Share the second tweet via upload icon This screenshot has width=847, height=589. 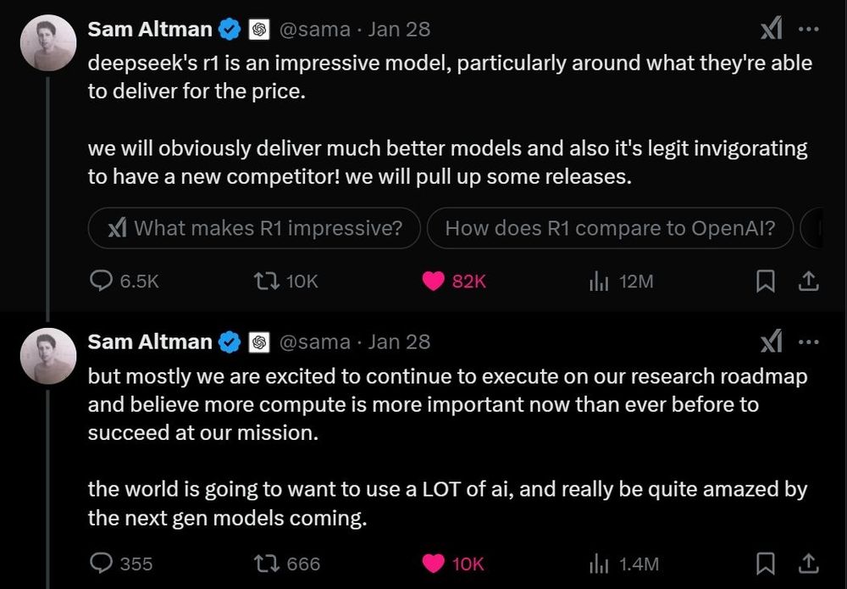coord(808,564)
